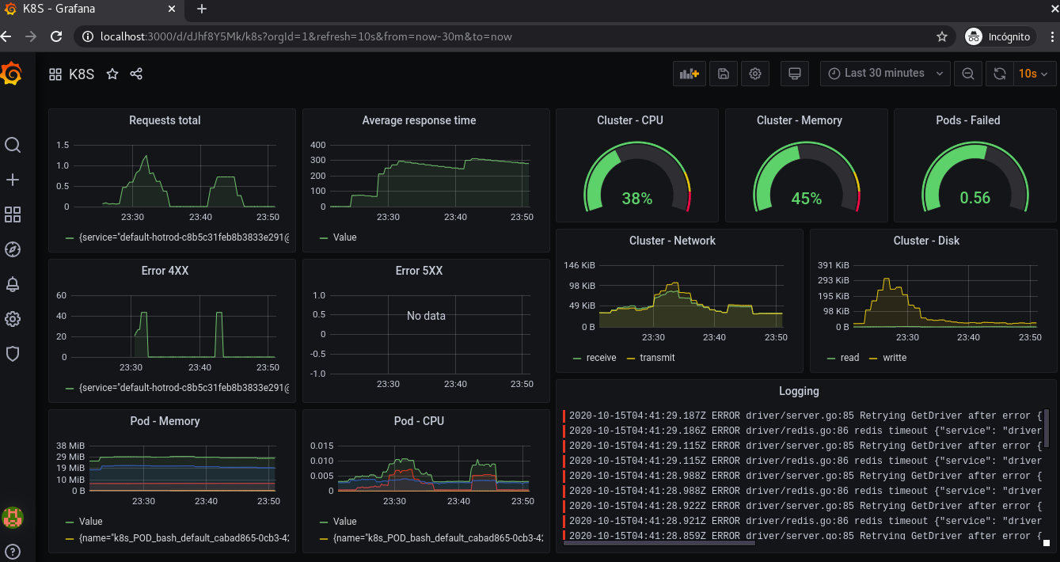Image resolution: width=1060 pixels, height=562 pixels.
Task: Click the 0.56 Pods Failed gauge
Action: click(975, 178)
